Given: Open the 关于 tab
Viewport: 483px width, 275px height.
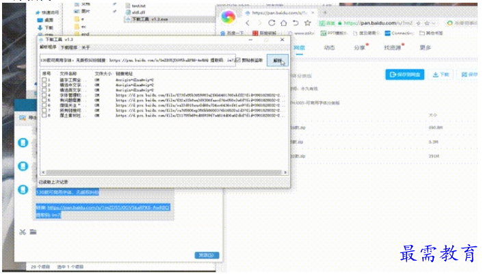Looking at the screenshot, I should [86, 47].
